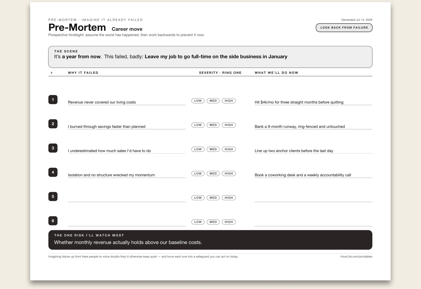Image resolution: width=421 pixels, height=289 pixels.
Task: Select LOW severity for row 1
Action: (198, 101)
